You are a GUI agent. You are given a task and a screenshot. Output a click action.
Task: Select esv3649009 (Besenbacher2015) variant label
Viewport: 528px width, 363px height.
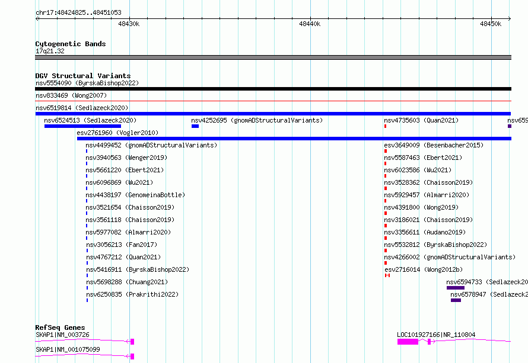pos(434,145)
